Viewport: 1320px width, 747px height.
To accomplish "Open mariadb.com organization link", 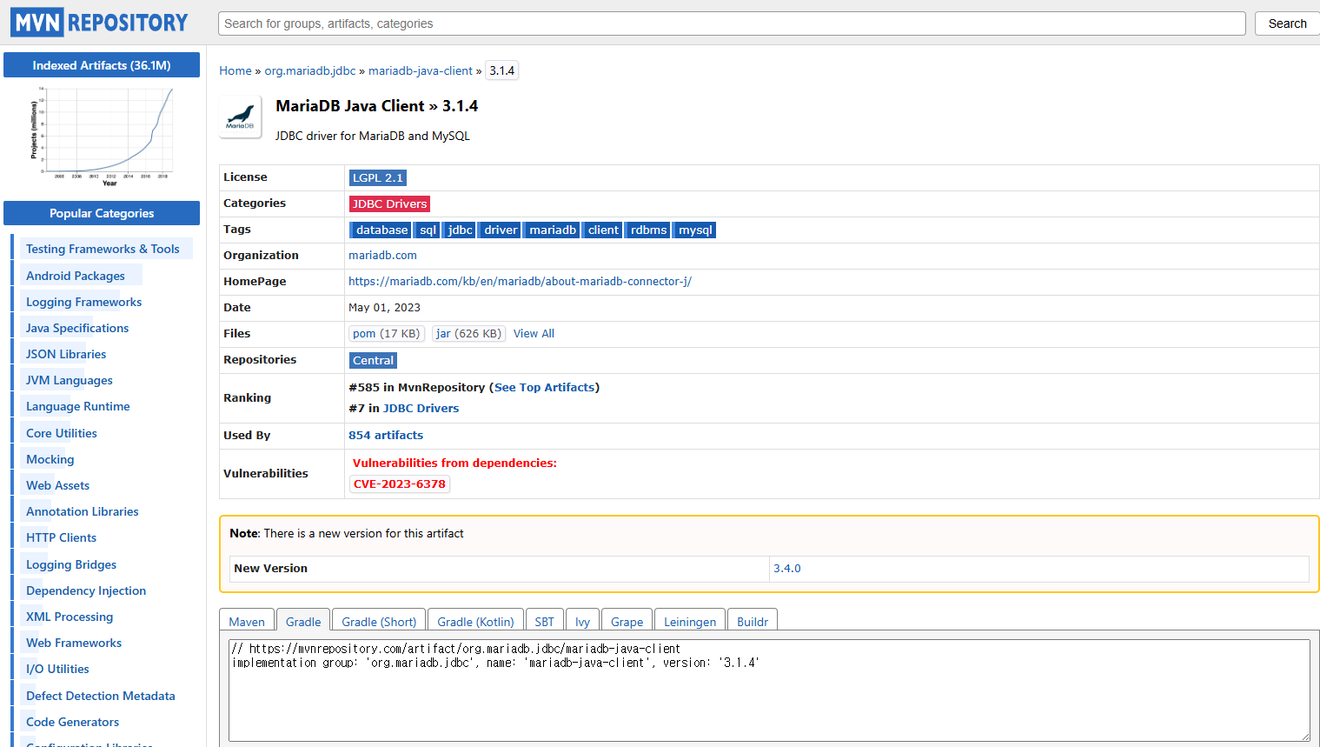I will click(382, 256).
